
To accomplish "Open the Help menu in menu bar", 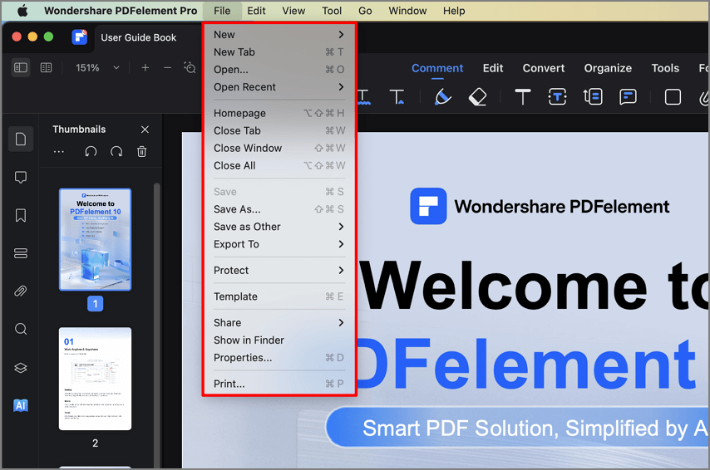I will coord(454,11).
